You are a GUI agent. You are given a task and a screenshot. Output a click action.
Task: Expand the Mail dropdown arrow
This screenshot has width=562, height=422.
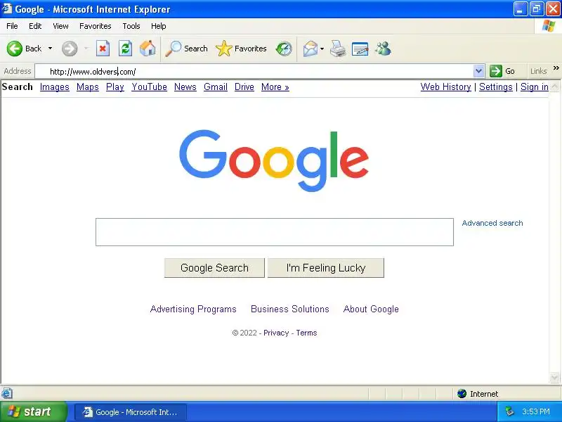pyautogui.click(x=322, y=49)
